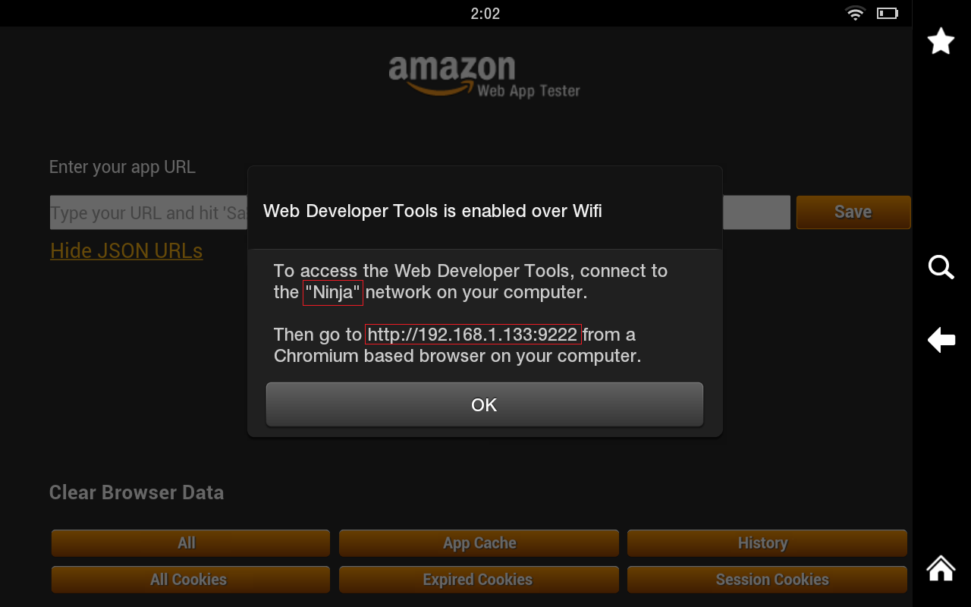The width and height of the screenshot is (971, 607).
Task: Tap the favorites star icon
Action: [941, 41]
